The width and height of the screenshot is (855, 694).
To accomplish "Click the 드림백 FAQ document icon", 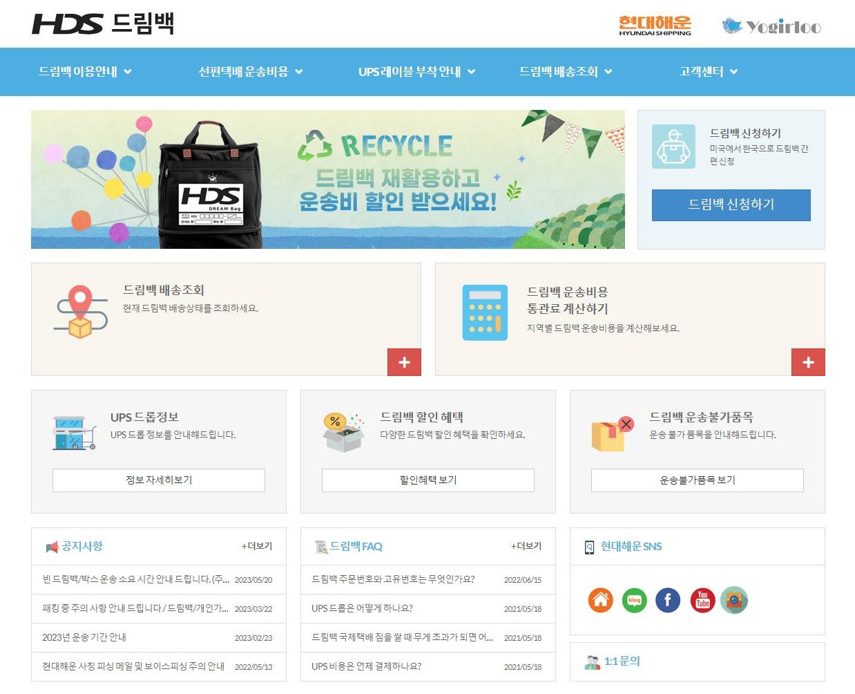I will (321, 547).
